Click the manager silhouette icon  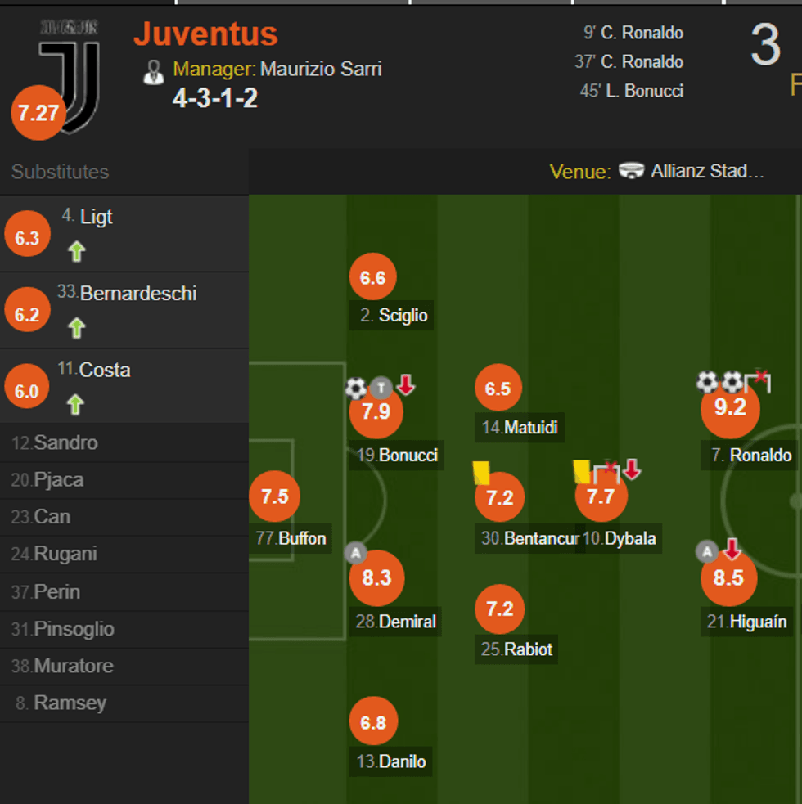click(154, 71)
